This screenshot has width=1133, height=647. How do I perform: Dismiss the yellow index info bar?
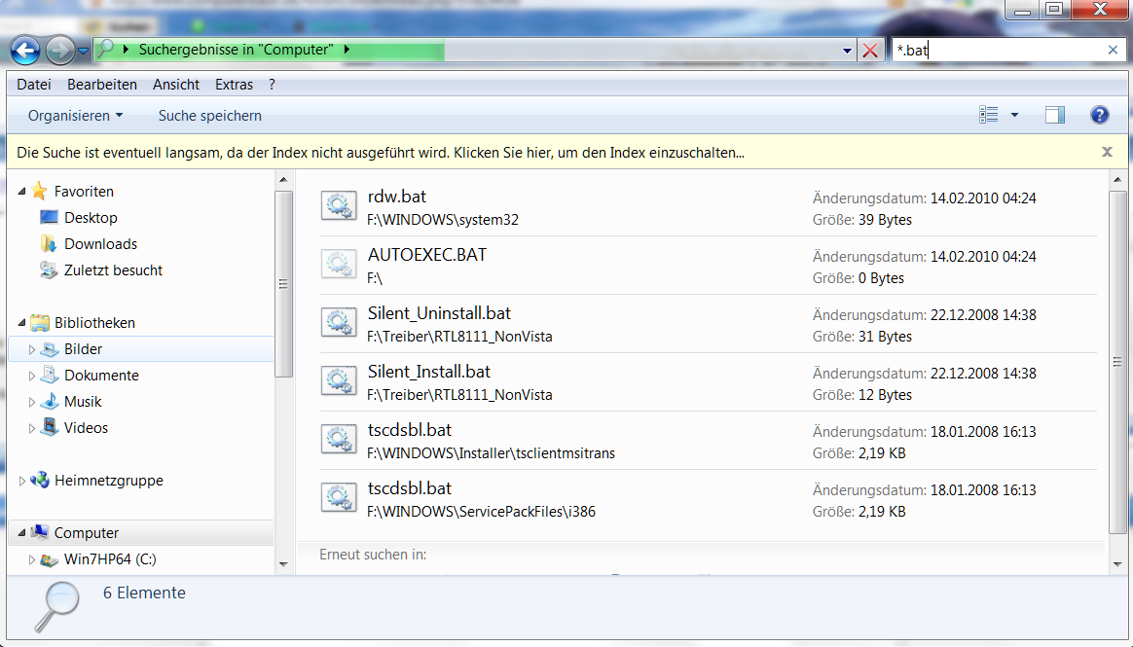point(1107,152)
